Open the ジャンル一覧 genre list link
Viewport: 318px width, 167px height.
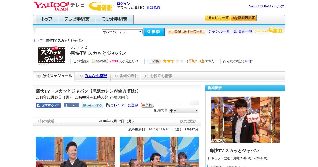[219, 32]
